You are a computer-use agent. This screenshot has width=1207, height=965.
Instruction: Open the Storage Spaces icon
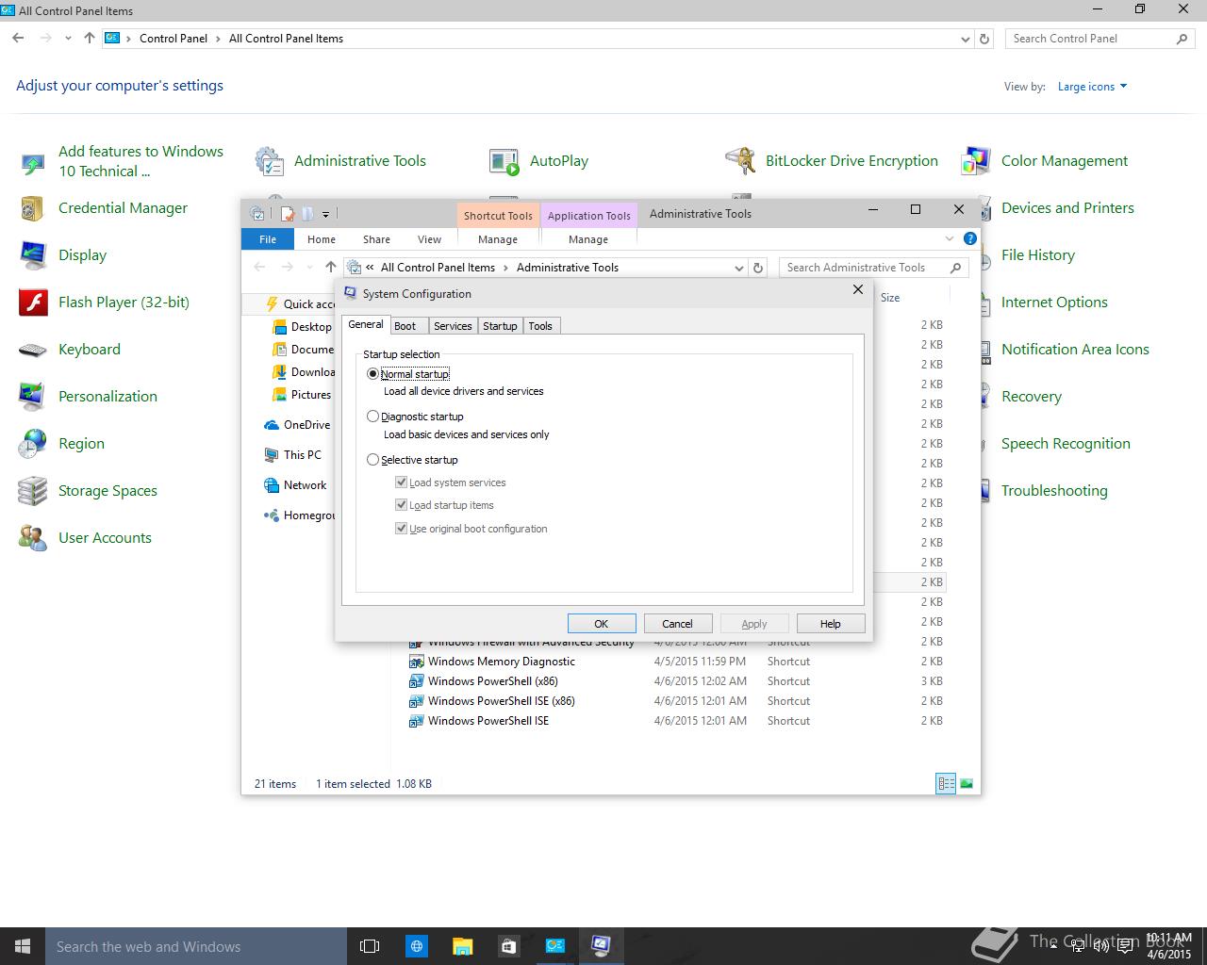tap(33, 491)
